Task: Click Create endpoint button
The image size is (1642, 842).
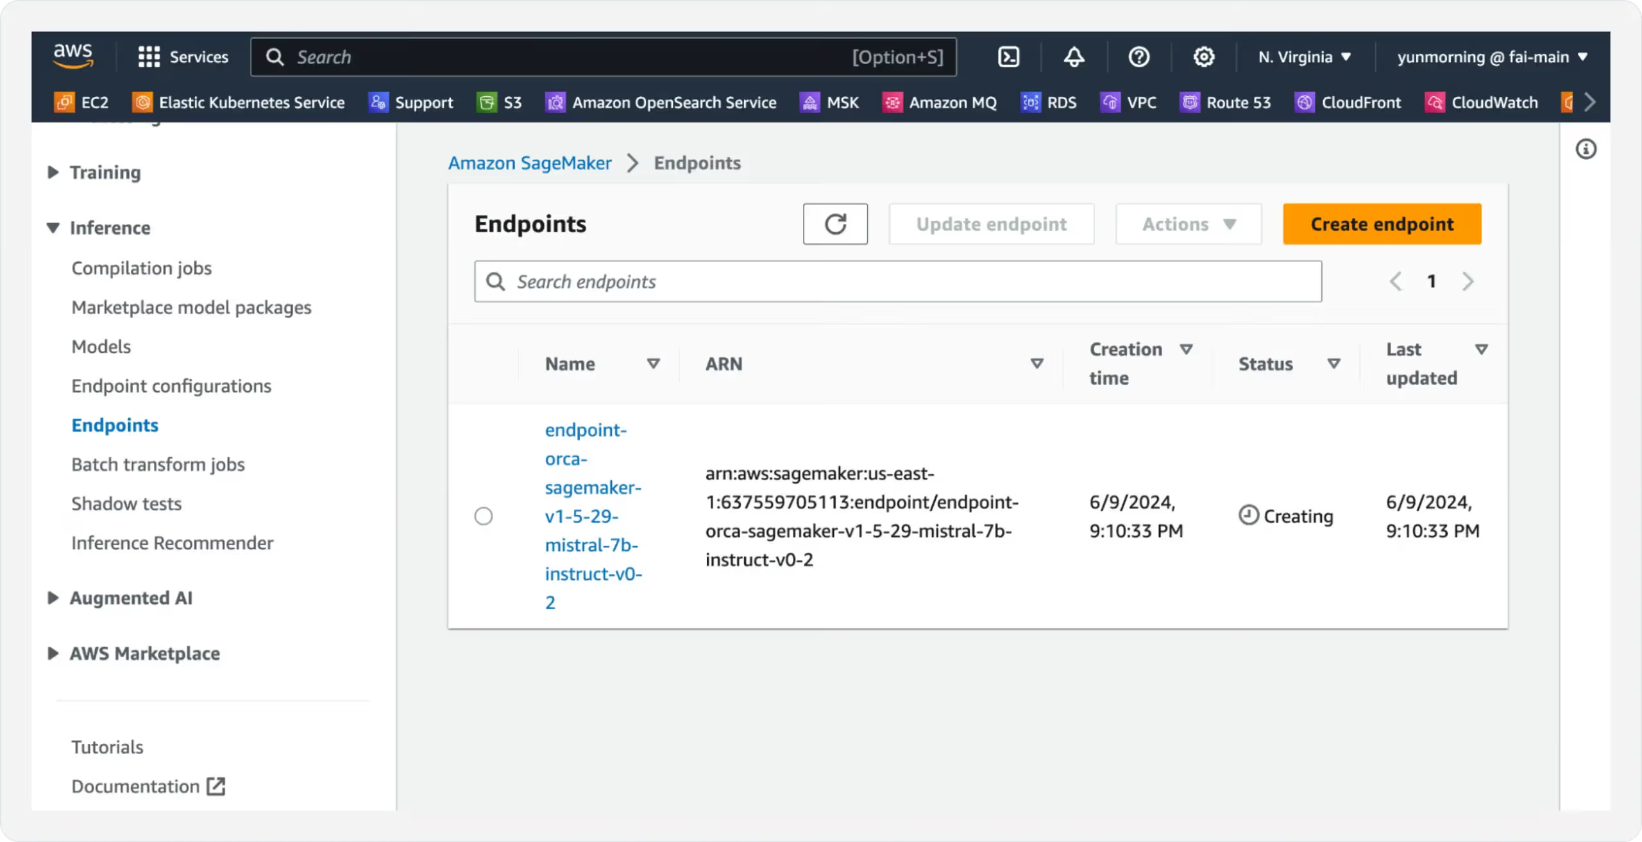Action: [x=1382, y=224]
